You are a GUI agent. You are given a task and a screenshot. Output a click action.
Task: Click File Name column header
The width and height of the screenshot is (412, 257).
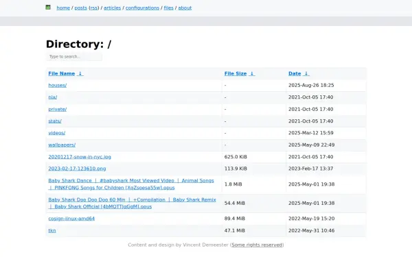point(62,74)
